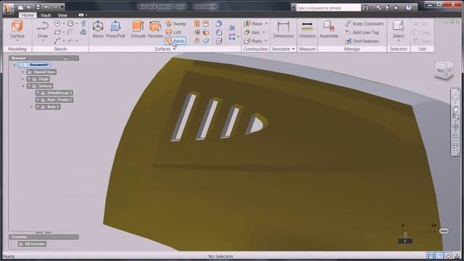464x261 pixels.
Task: Click the Undo quick access icon
Action: pyautogui.click(x=46, y=7)
